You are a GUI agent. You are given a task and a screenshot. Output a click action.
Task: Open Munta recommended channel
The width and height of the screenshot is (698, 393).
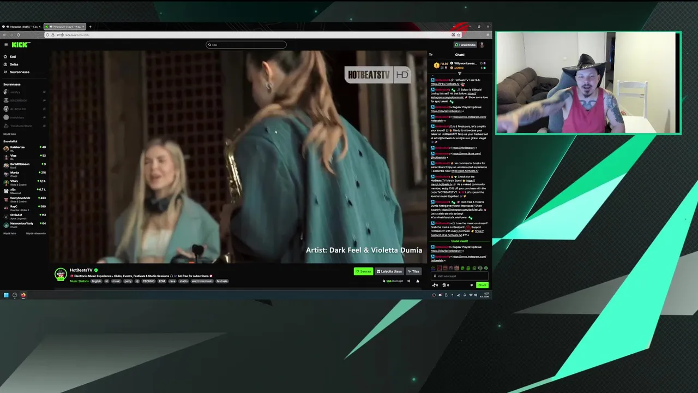[25, 174]
